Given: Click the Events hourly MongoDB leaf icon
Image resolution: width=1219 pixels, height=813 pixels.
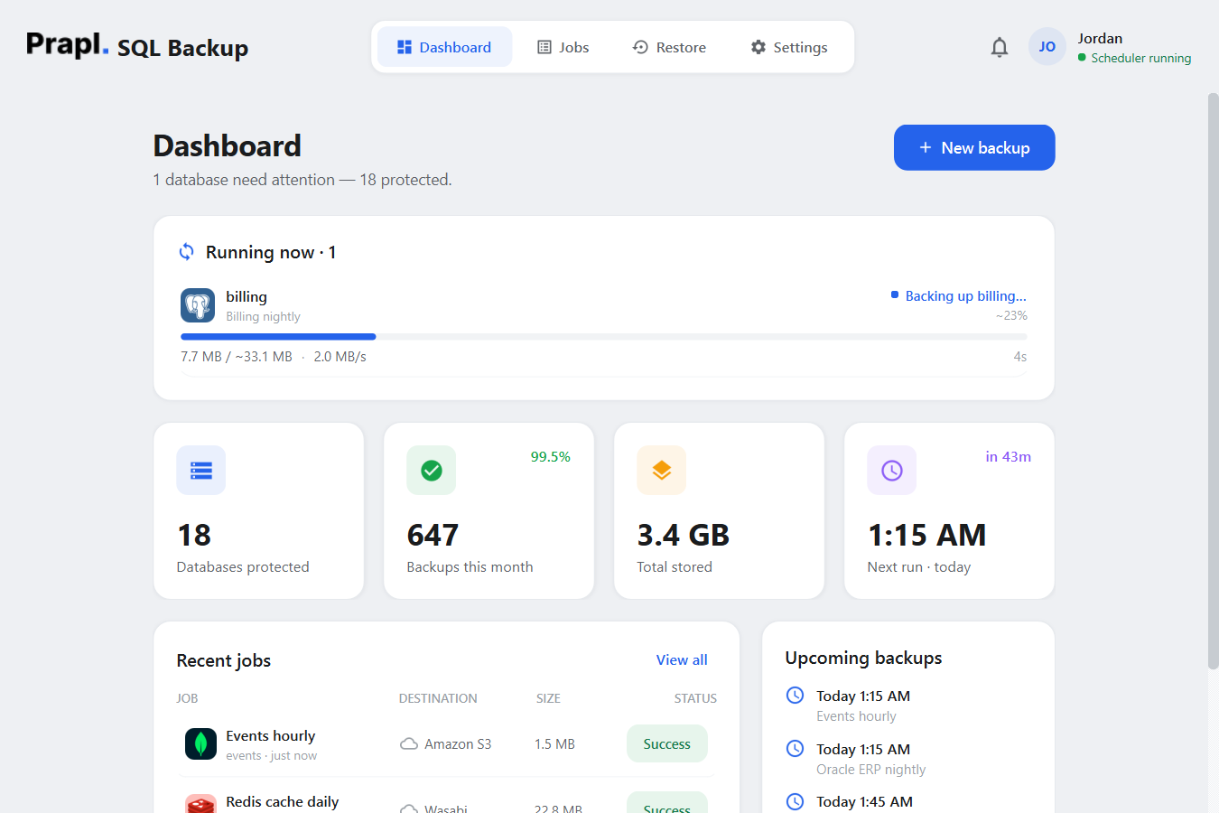Looking at the screenshot, I should point(200,744).
